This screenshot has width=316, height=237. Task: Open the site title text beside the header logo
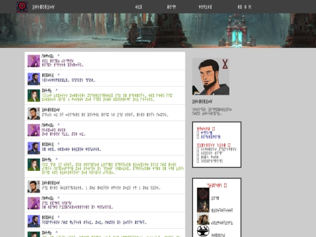43,7
